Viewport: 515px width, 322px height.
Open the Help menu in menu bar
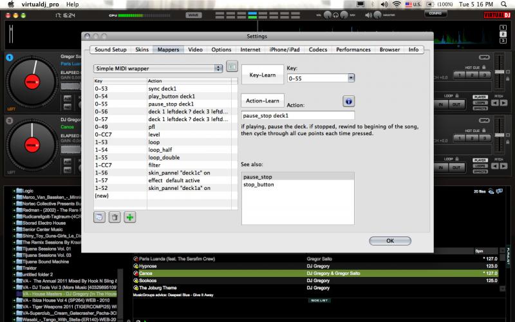coord(72,5)
